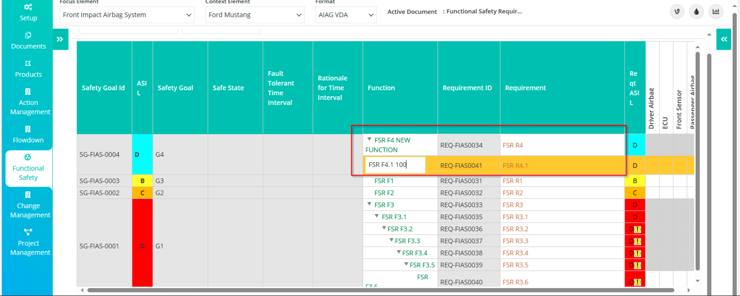
Task: Click the horizontal scrollbar of the table
Action: pos(380,291)
